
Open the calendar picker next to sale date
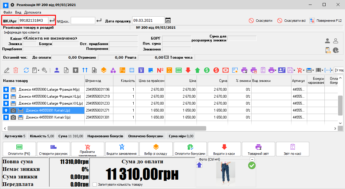pyautogui.click(x=168, y=21)
